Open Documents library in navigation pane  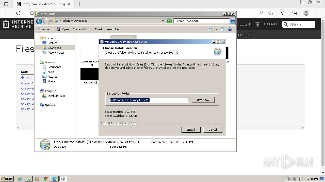point(54,67)
